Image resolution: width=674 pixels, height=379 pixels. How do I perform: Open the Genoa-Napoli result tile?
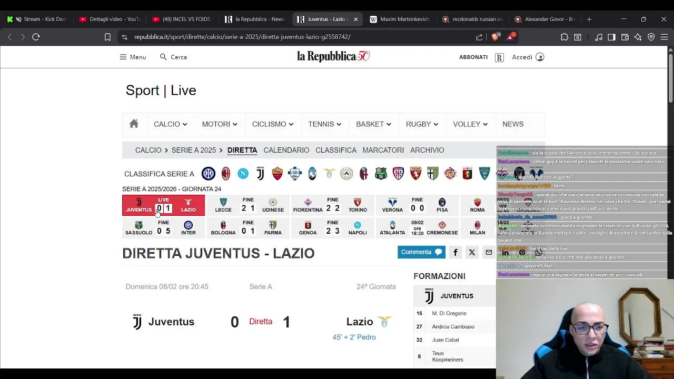tap(333, 228)
